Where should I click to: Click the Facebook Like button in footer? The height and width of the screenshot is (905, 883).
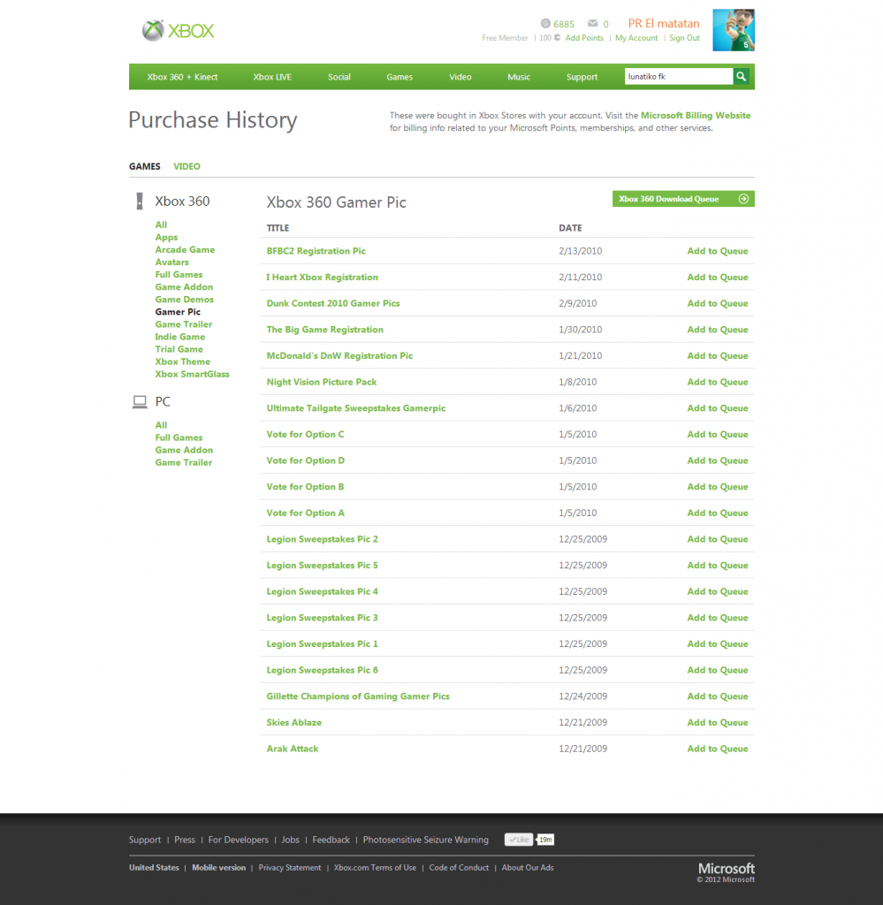click(x=519, y=840)
